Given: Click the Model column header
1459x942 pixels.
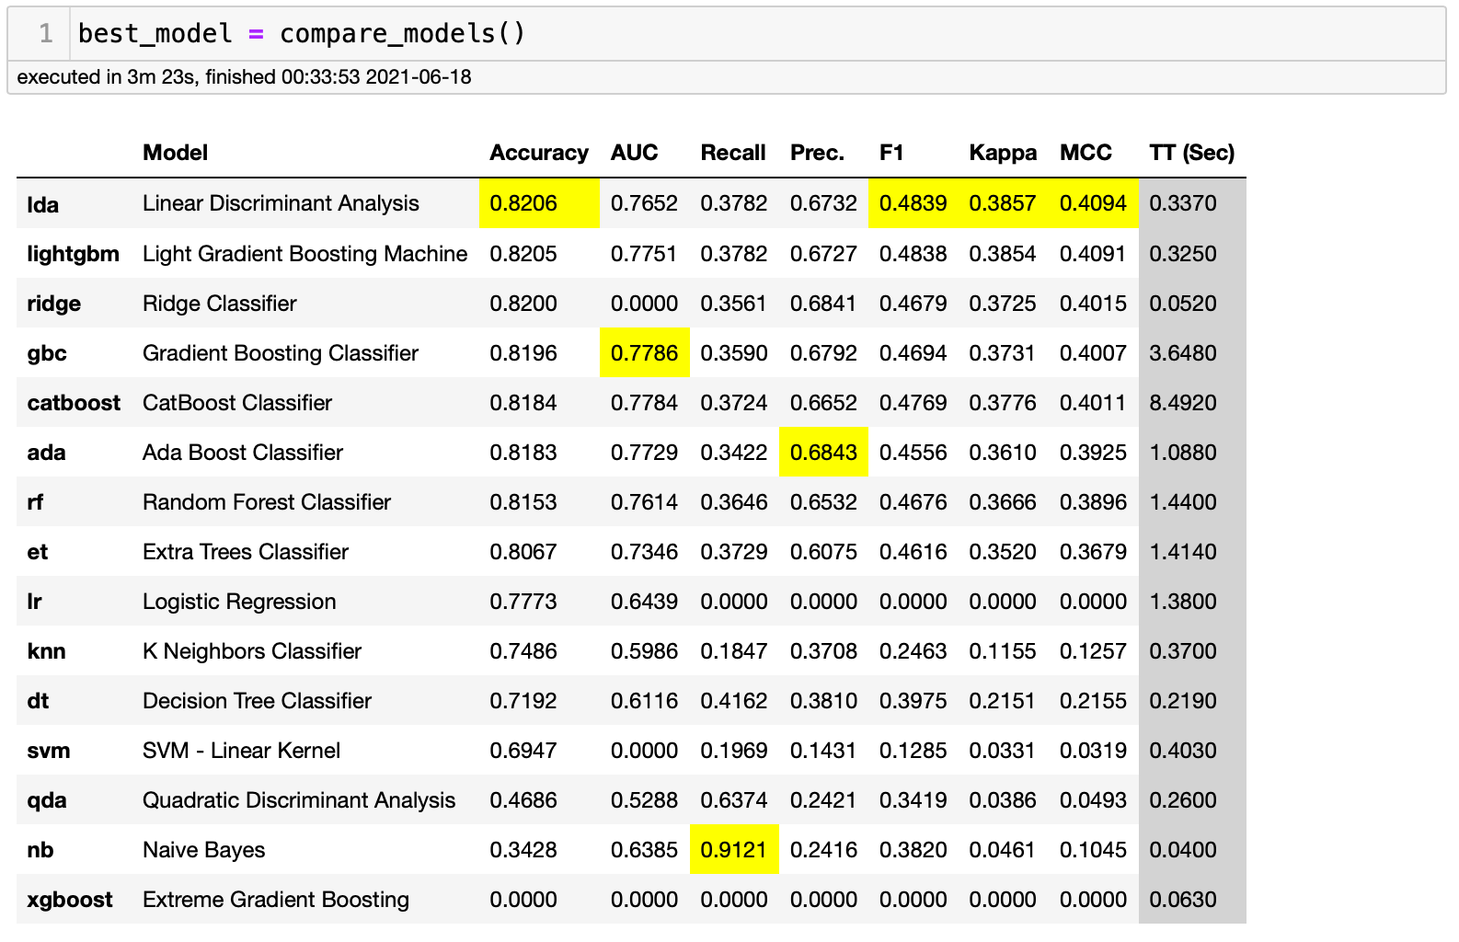Looking at the screenshot, I should pyautogui.click(x=175, y=153).
